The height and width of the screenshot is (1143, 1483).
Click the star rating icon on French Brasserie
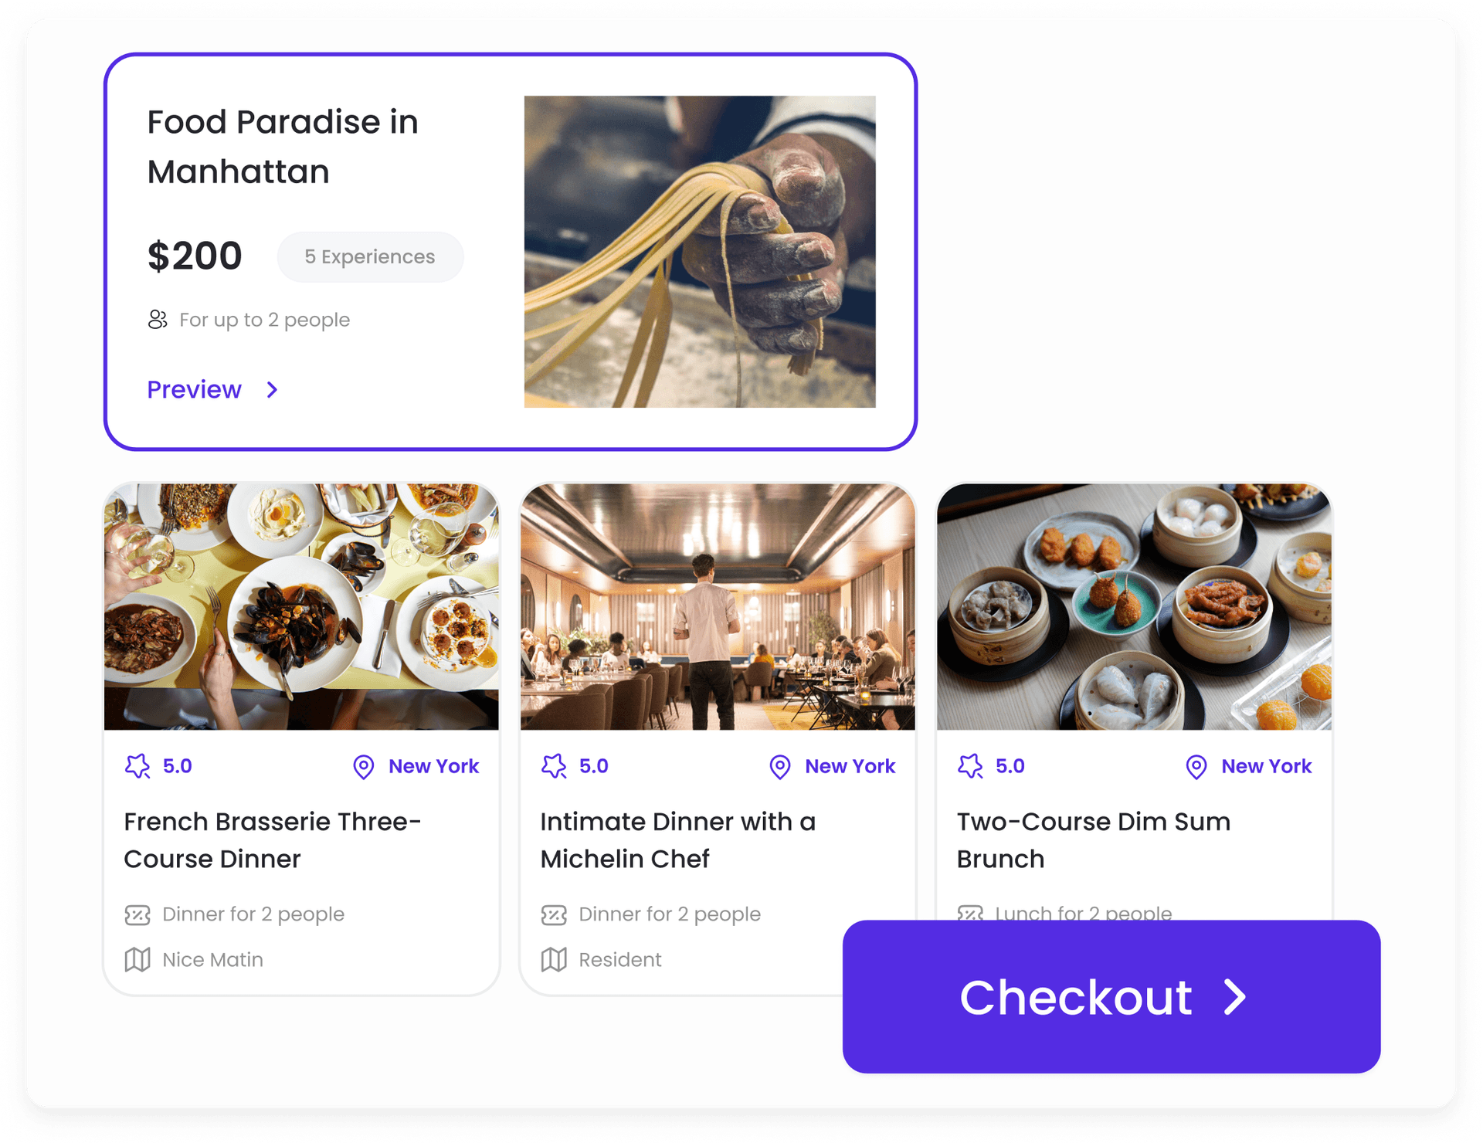point(137,766)
